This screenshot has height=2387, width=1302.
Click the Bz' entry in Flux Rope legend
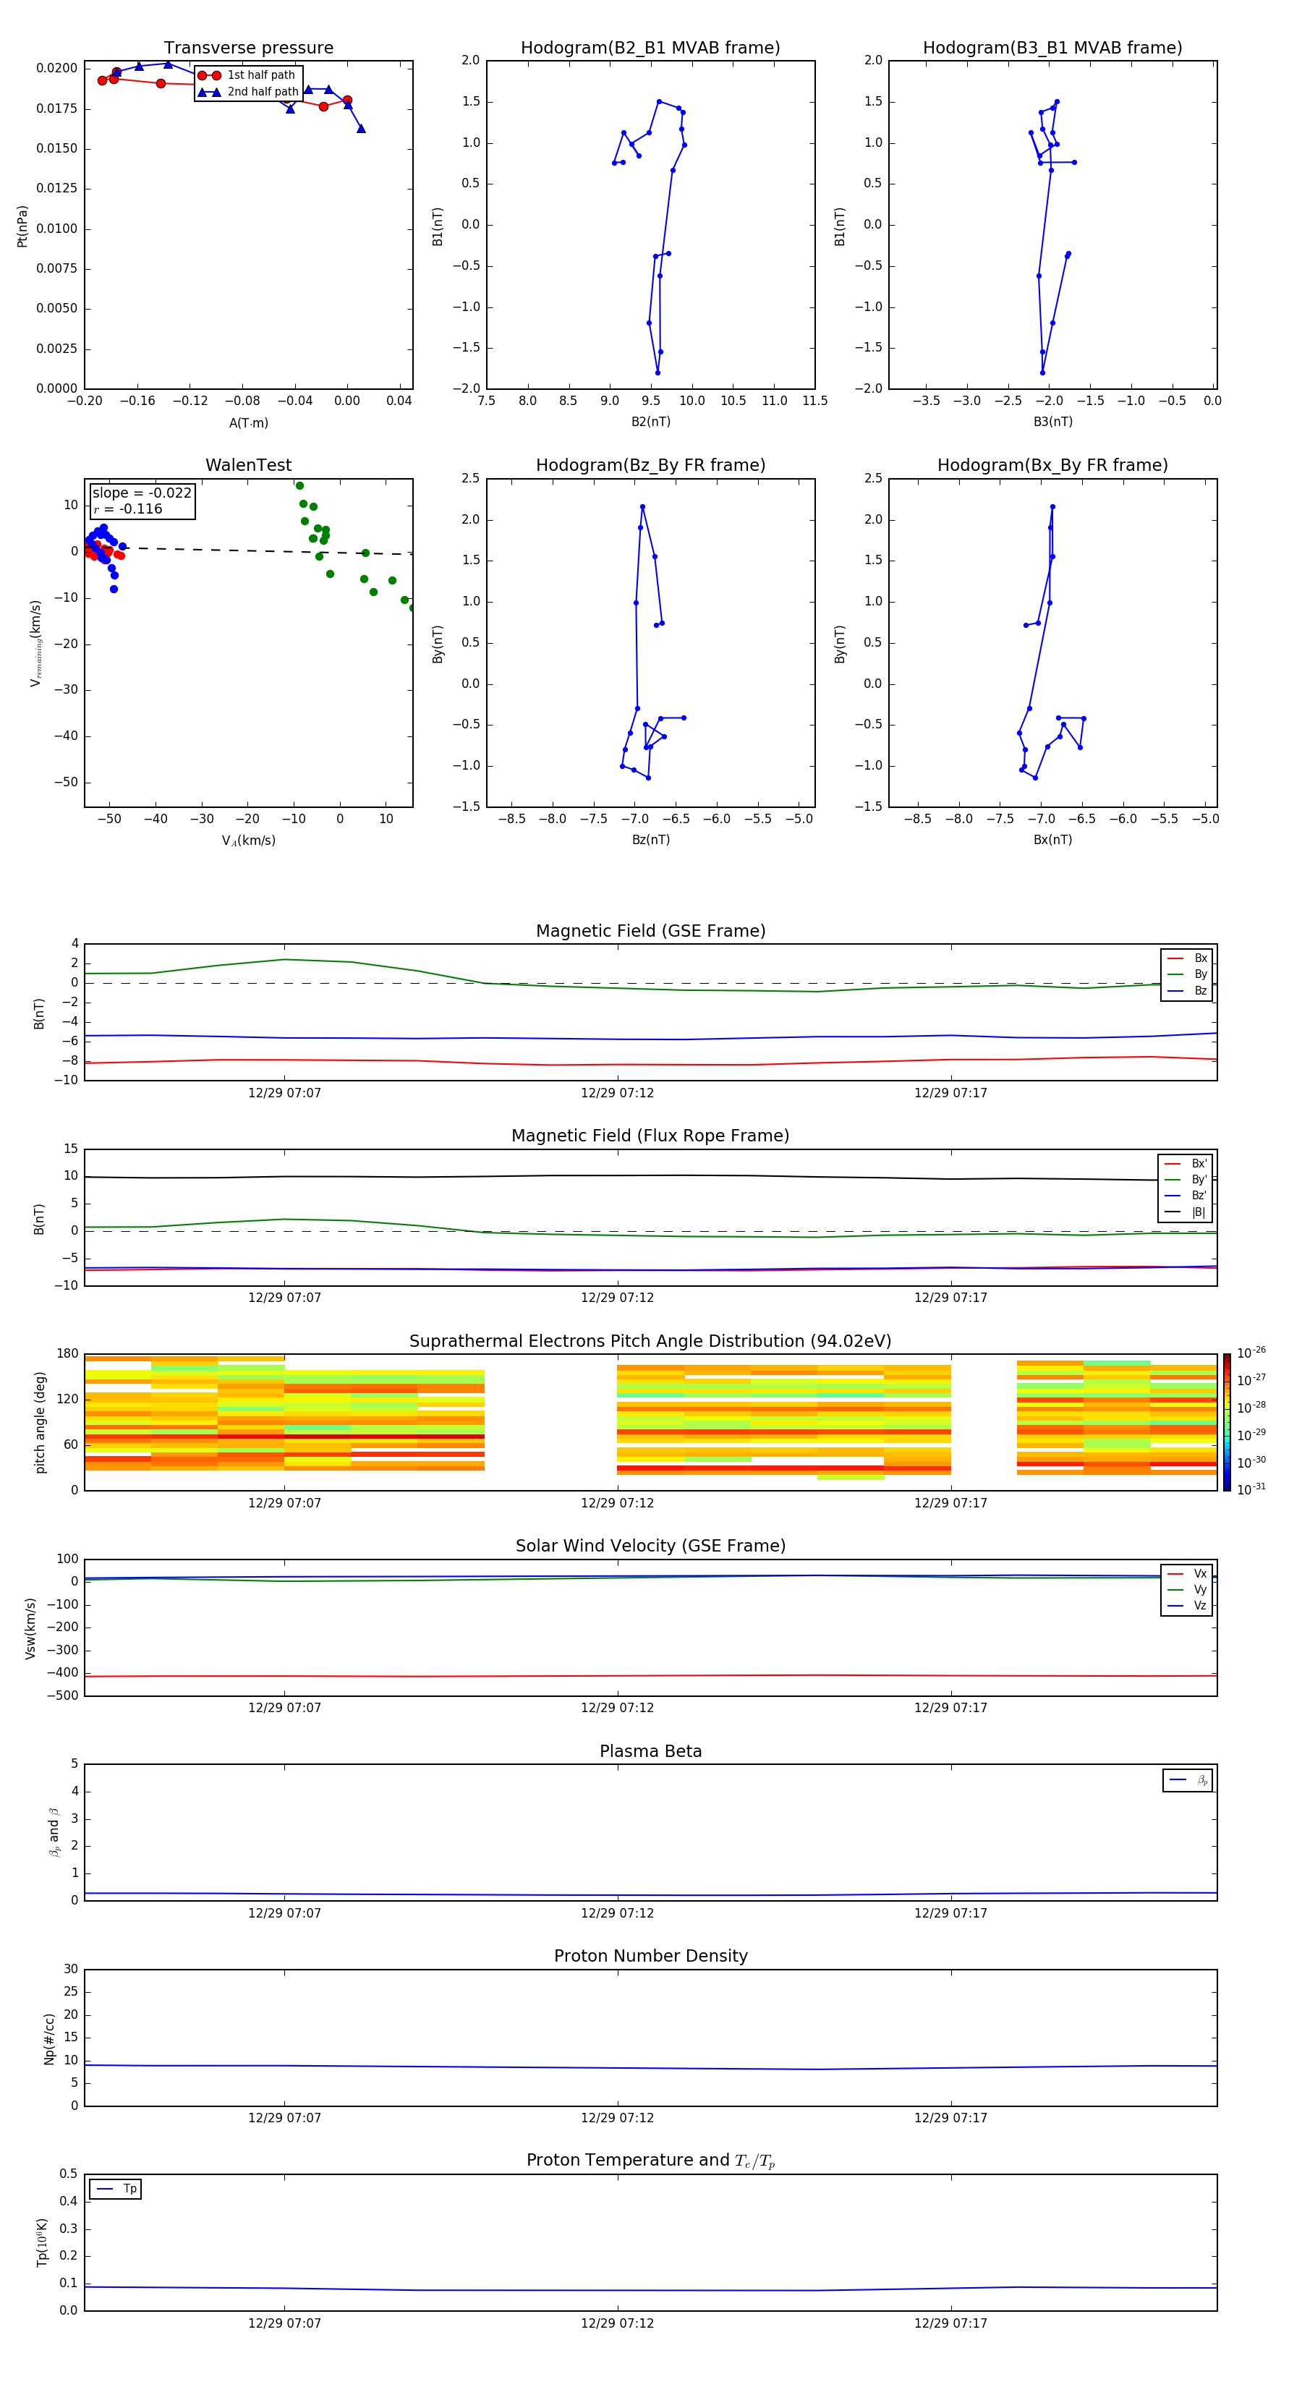click(x=1186, y=1196)
